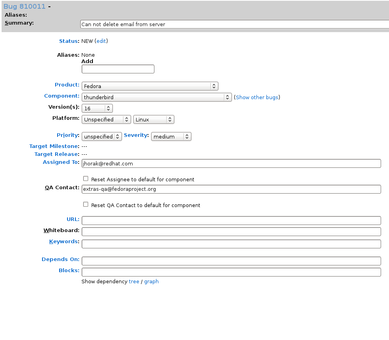Check Reset QA Contact to default
This screenshot has height=340, width=389.
click(86, 204)
